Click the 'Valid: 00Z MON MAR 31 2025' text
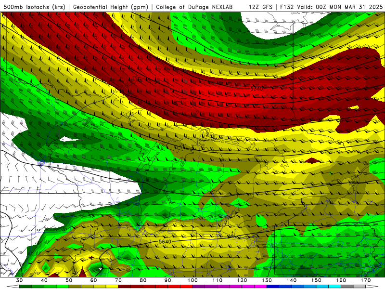Screen dimensions: 385x289 pyautogui.click(x=340, y=7)
